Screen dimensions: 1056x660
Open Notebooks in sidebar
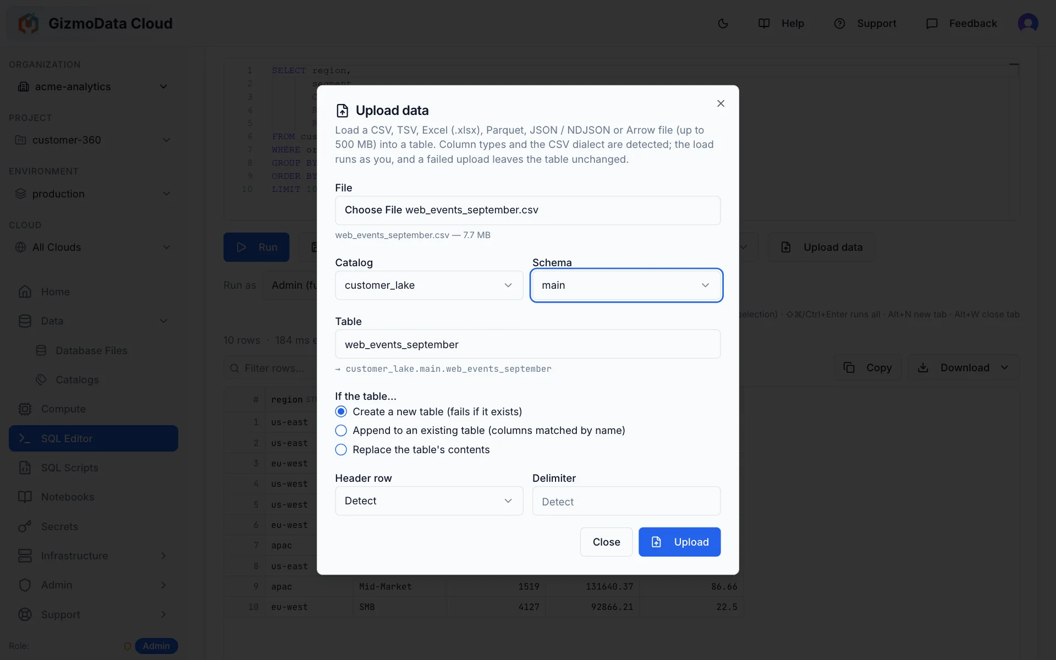tap(94, 497)
